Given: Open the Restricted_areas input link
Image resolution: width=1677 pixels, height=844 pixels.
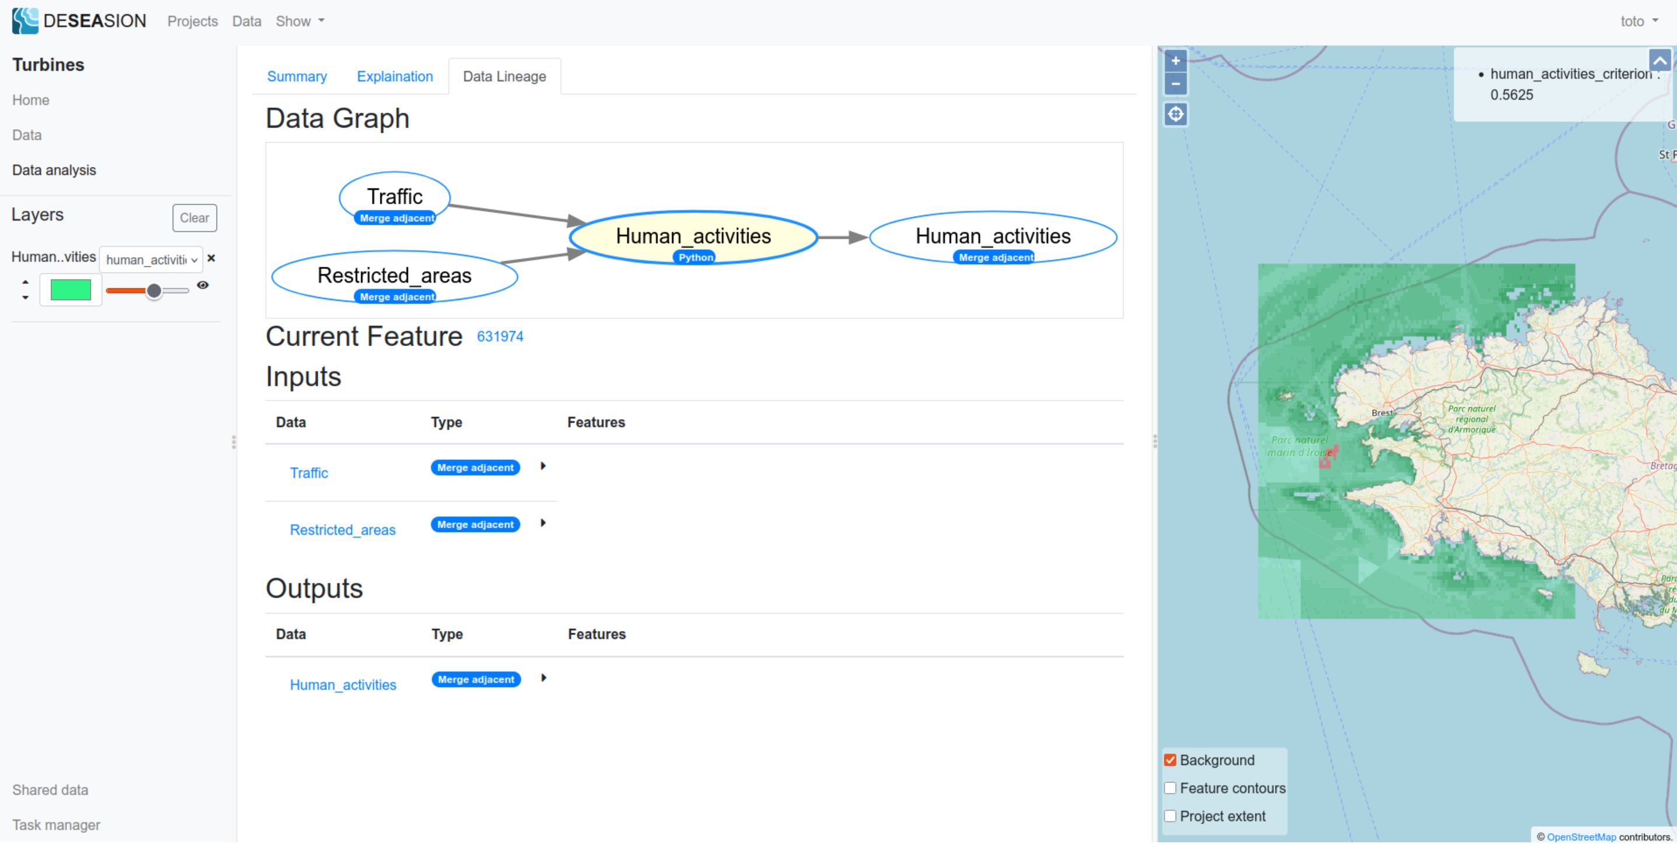Looking at the screenshot, I should click(x=342, y=530).
